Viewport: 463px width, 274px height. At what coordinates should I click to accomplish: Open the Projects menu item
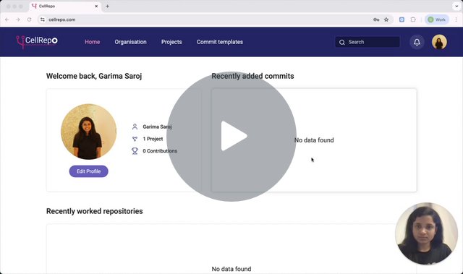coord(171,42)
